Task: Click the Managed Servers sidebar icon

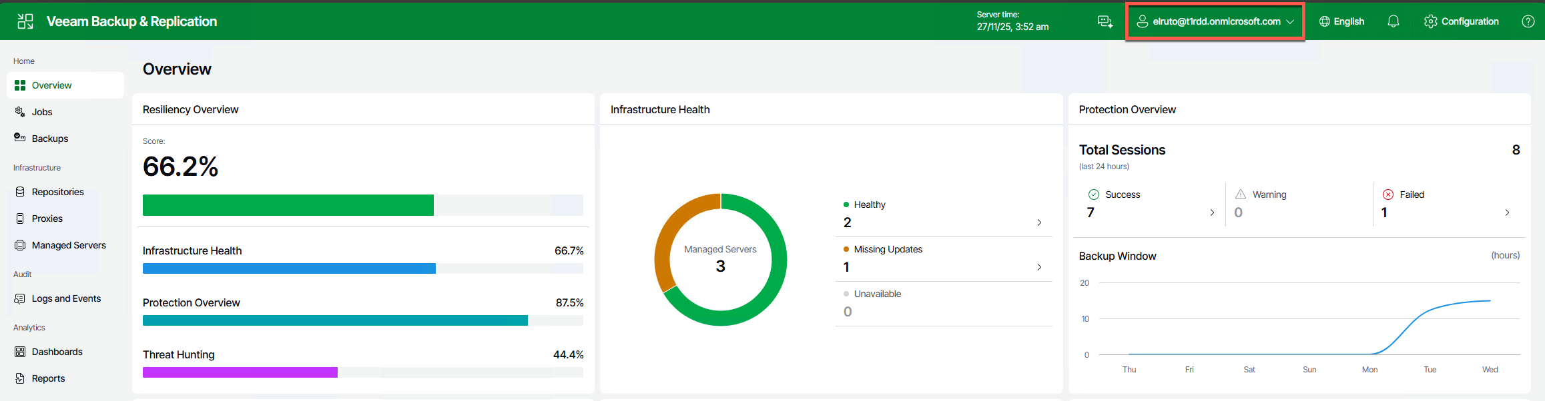Action: [20, 245]
